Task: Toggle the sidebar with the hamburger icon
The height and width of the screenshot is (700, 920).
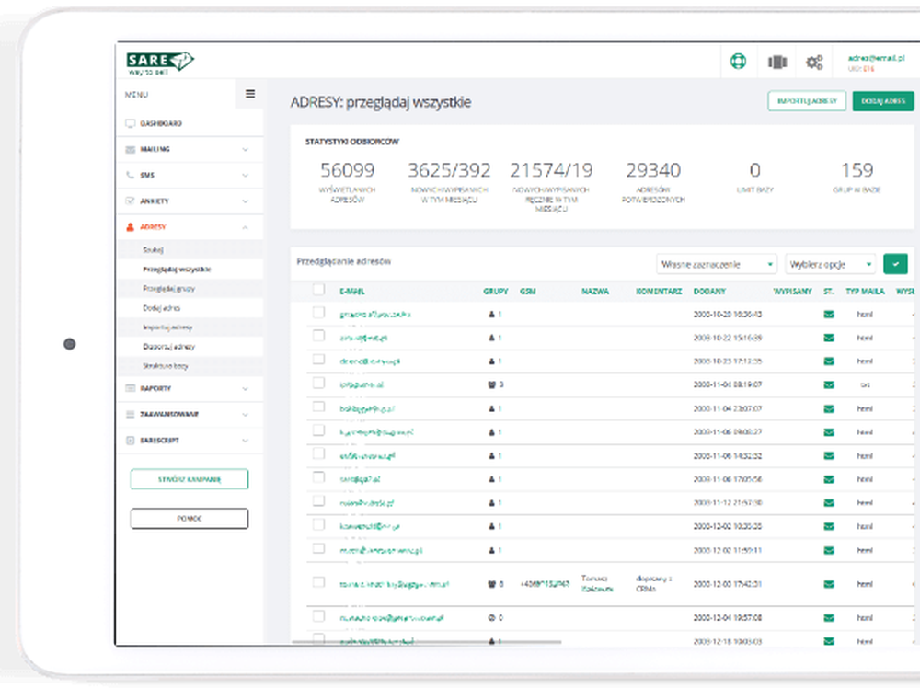Action: (x=250, y=93)
